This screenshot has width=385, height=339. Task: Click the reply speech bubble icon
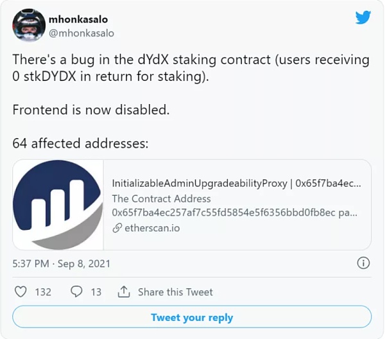(76, 291)
